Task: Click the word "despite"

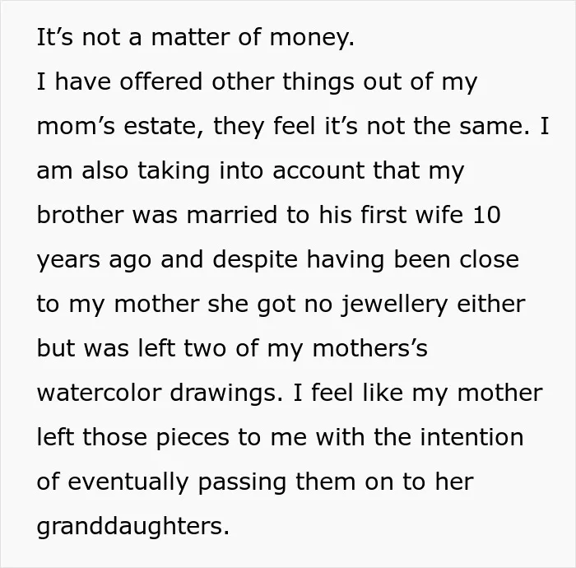Action: coord(255,260)
